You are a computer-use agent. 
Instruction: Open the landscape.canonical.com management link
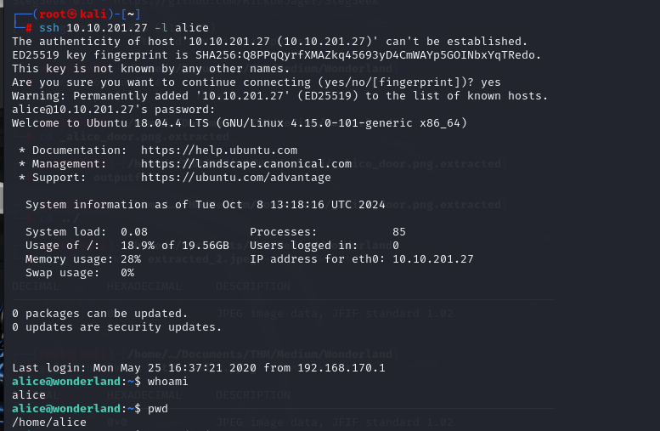[x=245, y=164]
